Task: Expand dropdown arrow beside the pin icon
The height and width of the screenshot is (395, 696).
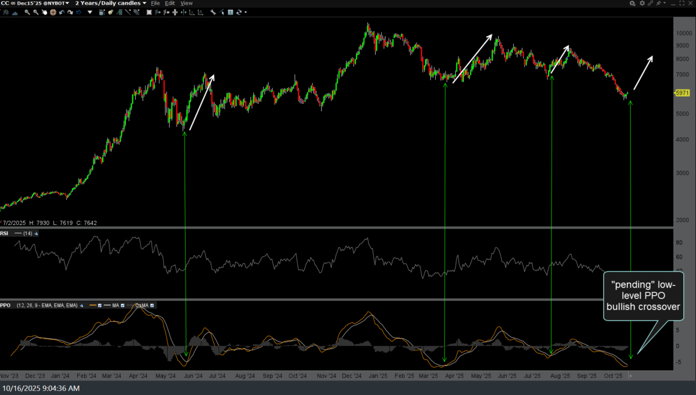Action: click(665, 3)
